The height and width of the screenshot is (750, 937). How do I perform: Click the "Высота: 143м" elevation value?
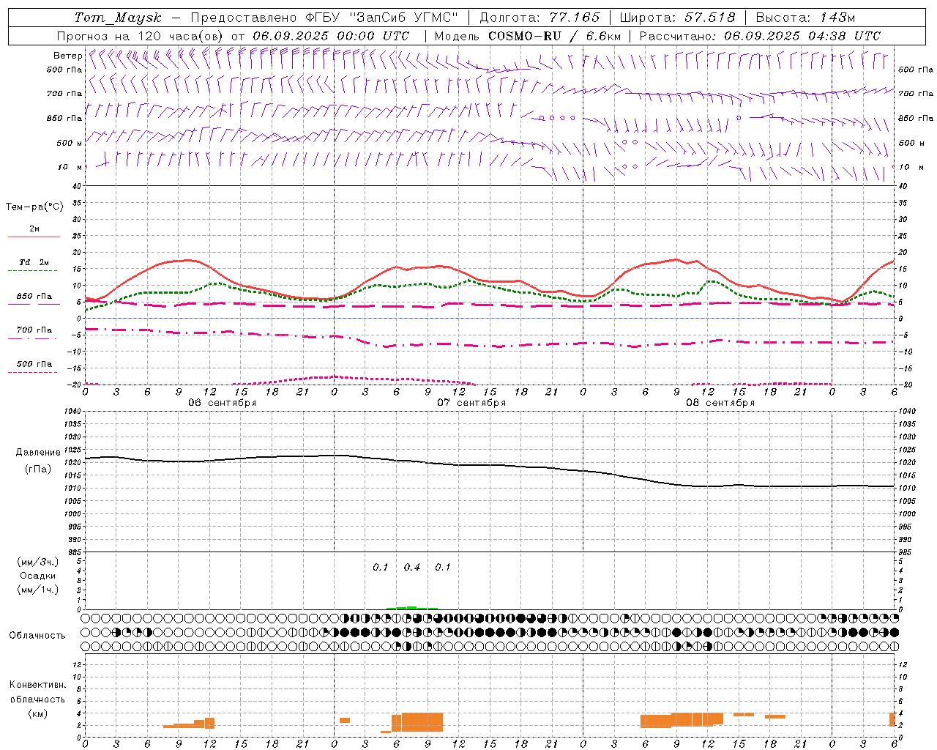[805, 18]
